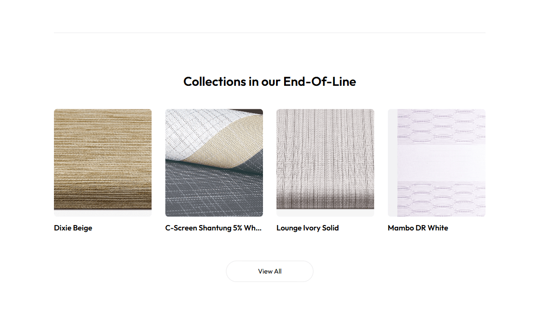Click the lower patterned band of Mambo swatch
This screenshot has height=336, width=539.
[x=441, y=198]
